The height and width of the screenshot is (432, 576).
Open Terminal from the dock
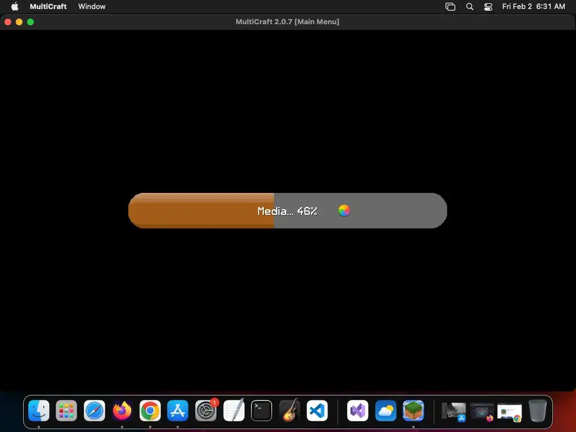coord(262,410)
